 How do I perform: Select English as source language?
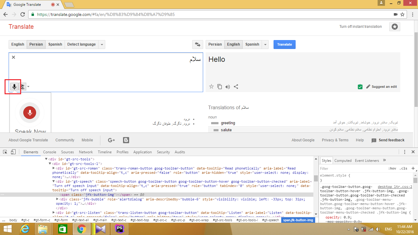pyautogui.click(x=18, y=44)
